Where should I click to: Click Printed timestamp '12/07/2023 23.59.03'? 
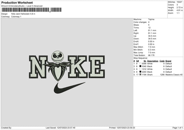pyautogui.click(x=126, y=128)
